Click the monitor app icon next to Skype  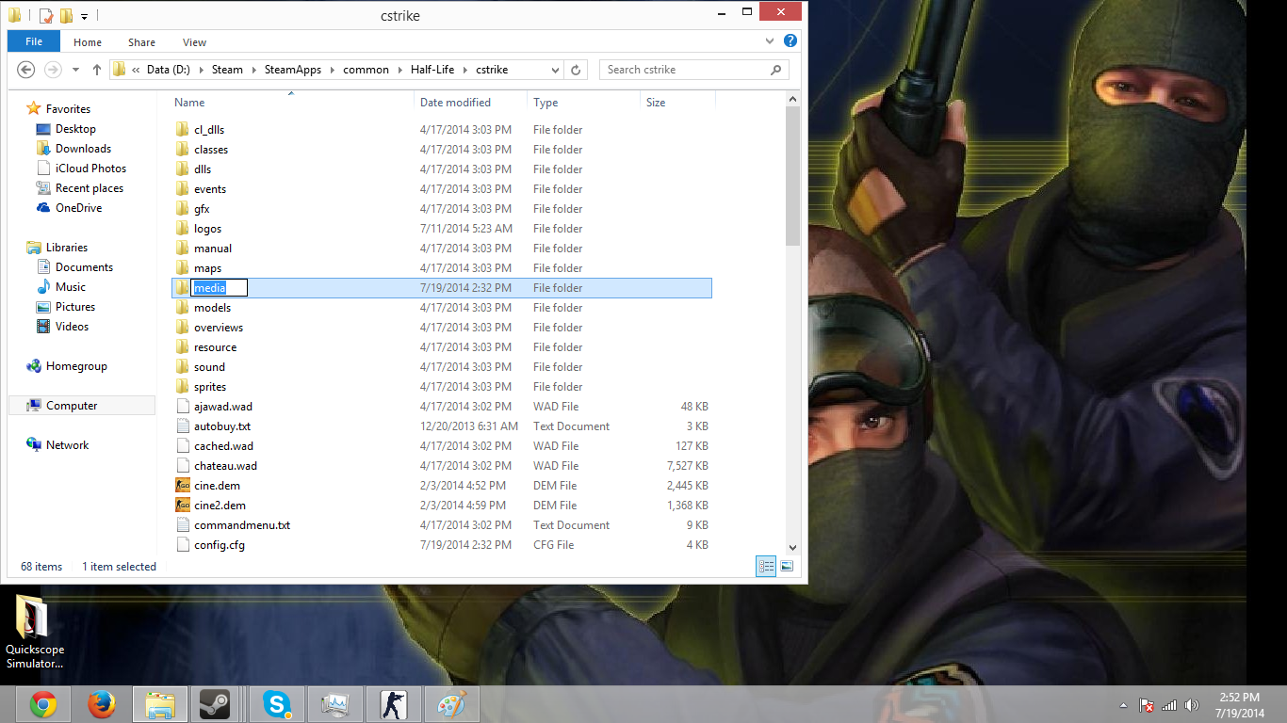pos(334,704)
